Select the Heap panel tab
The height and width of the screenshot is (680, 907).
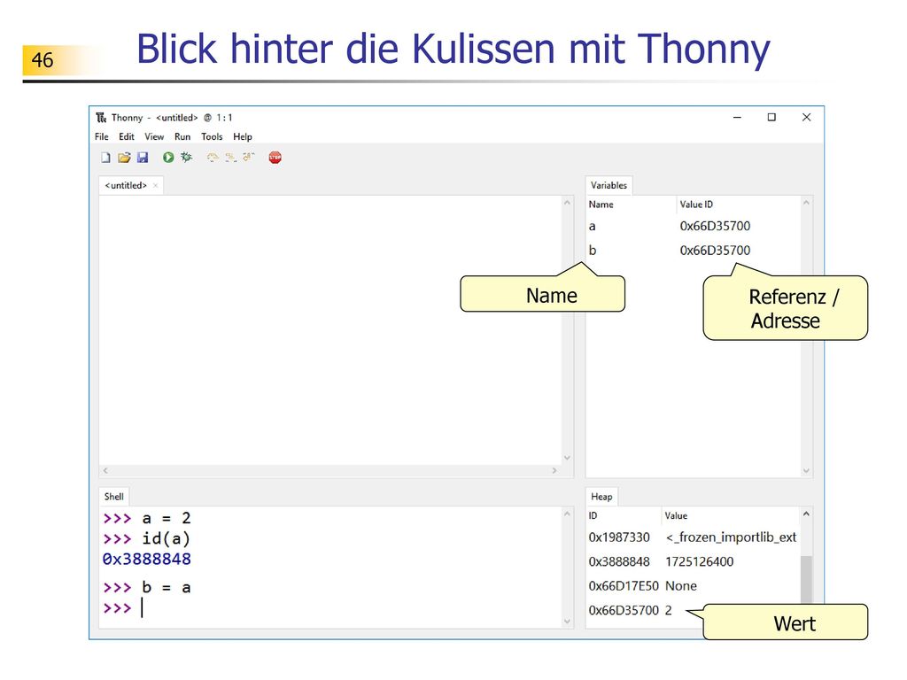pos(601,496)
